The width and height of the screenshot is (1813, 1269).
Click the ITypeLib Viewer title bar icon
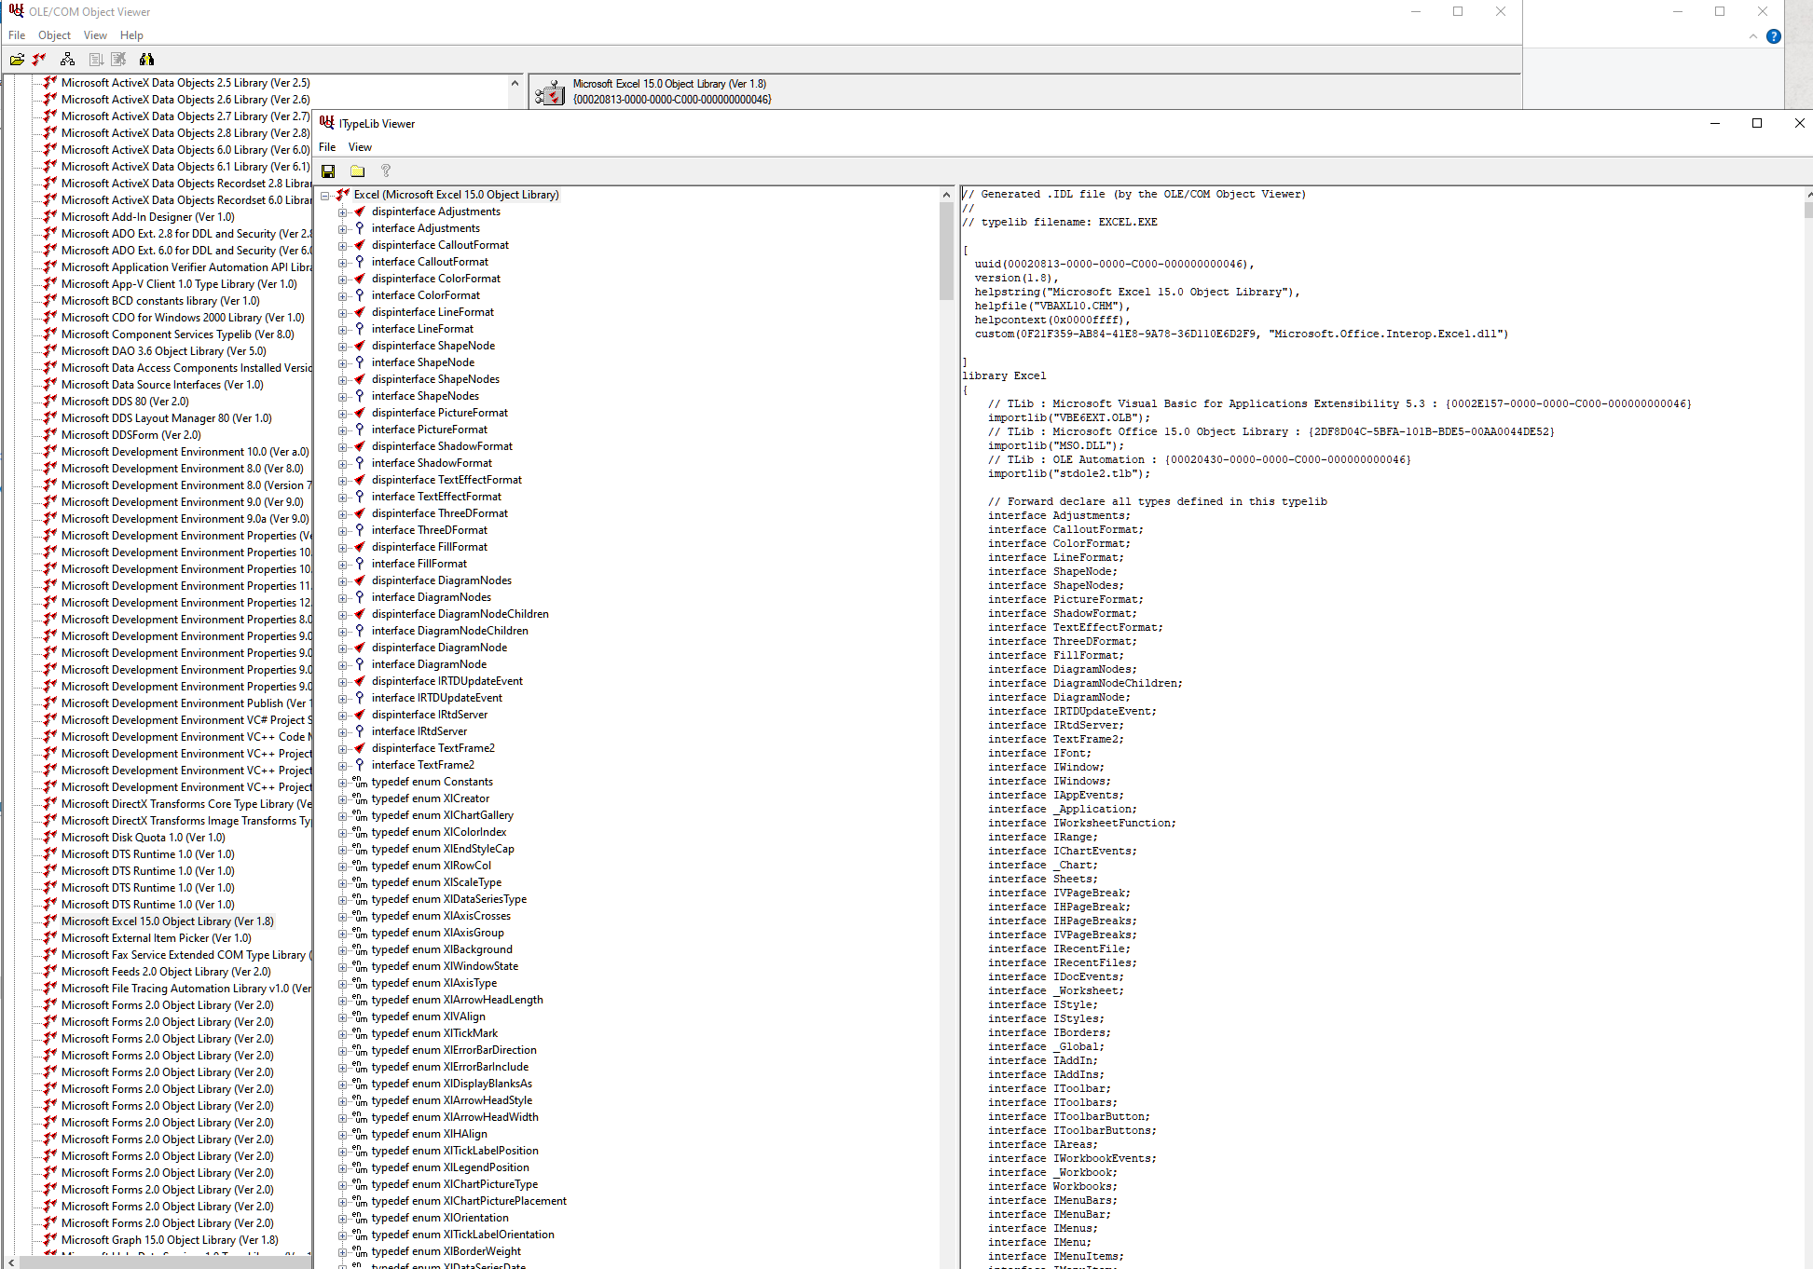click(327, 123)
